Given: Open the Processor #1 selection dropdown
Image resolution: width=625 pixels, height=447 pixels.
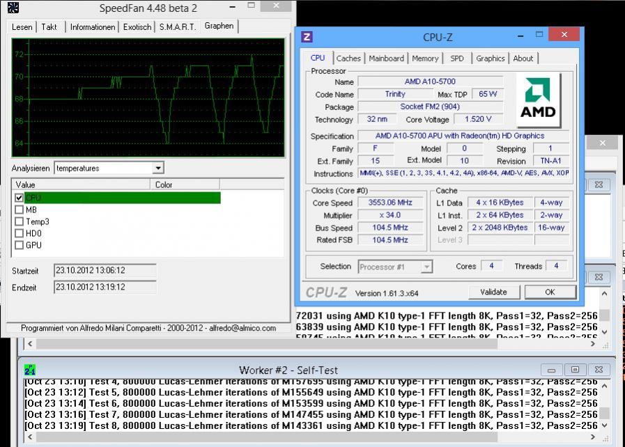Looking at the screenshot, I should pos(426,267).
